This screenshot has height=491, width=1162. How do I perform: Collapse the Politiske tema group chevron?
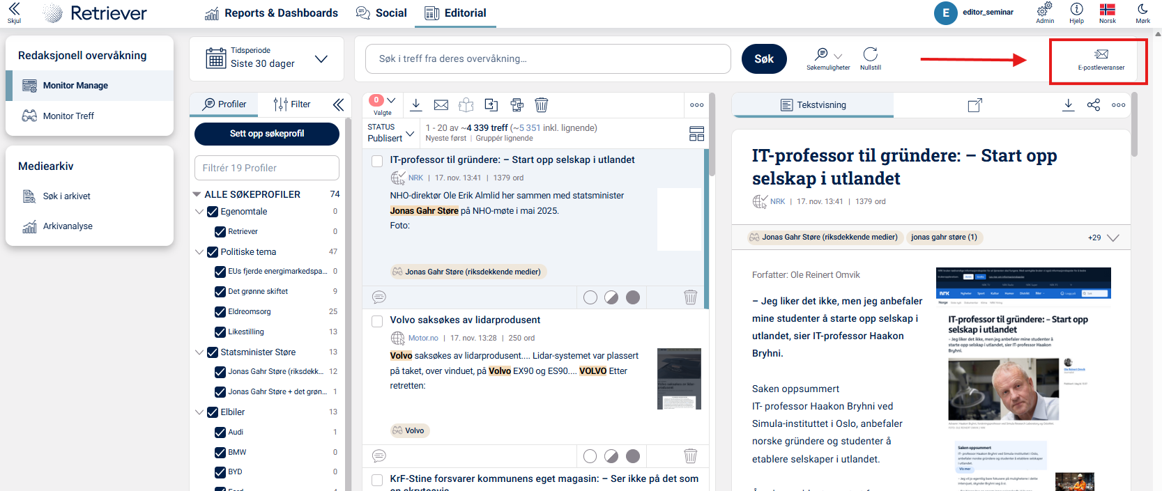tap(199, 252)
